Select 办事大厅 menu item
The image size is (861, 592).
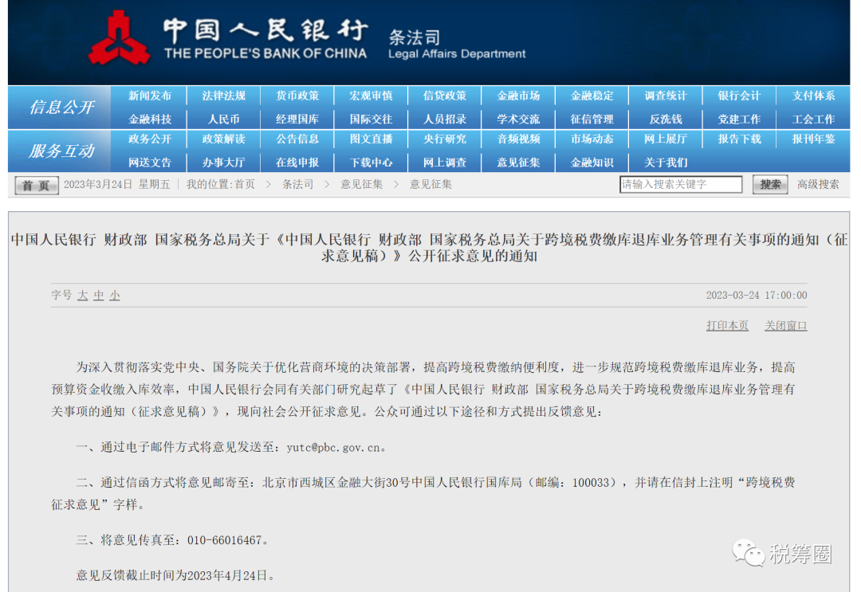223,163
